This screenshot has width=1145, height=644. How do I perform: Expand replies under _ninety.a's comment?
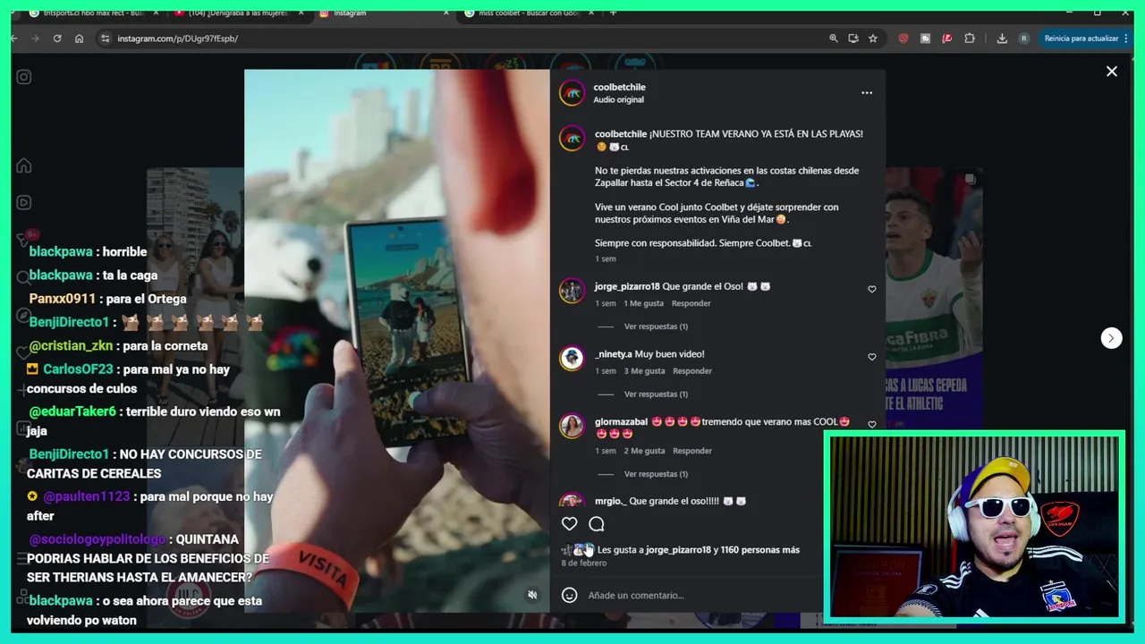pyautogui.click(x=656, y=394)
